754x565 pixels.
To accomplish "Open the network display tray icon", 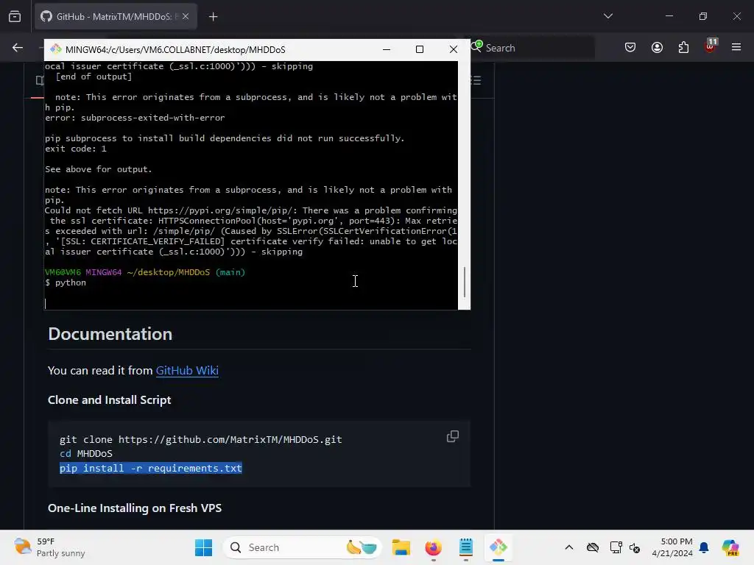I will [616, 547].
